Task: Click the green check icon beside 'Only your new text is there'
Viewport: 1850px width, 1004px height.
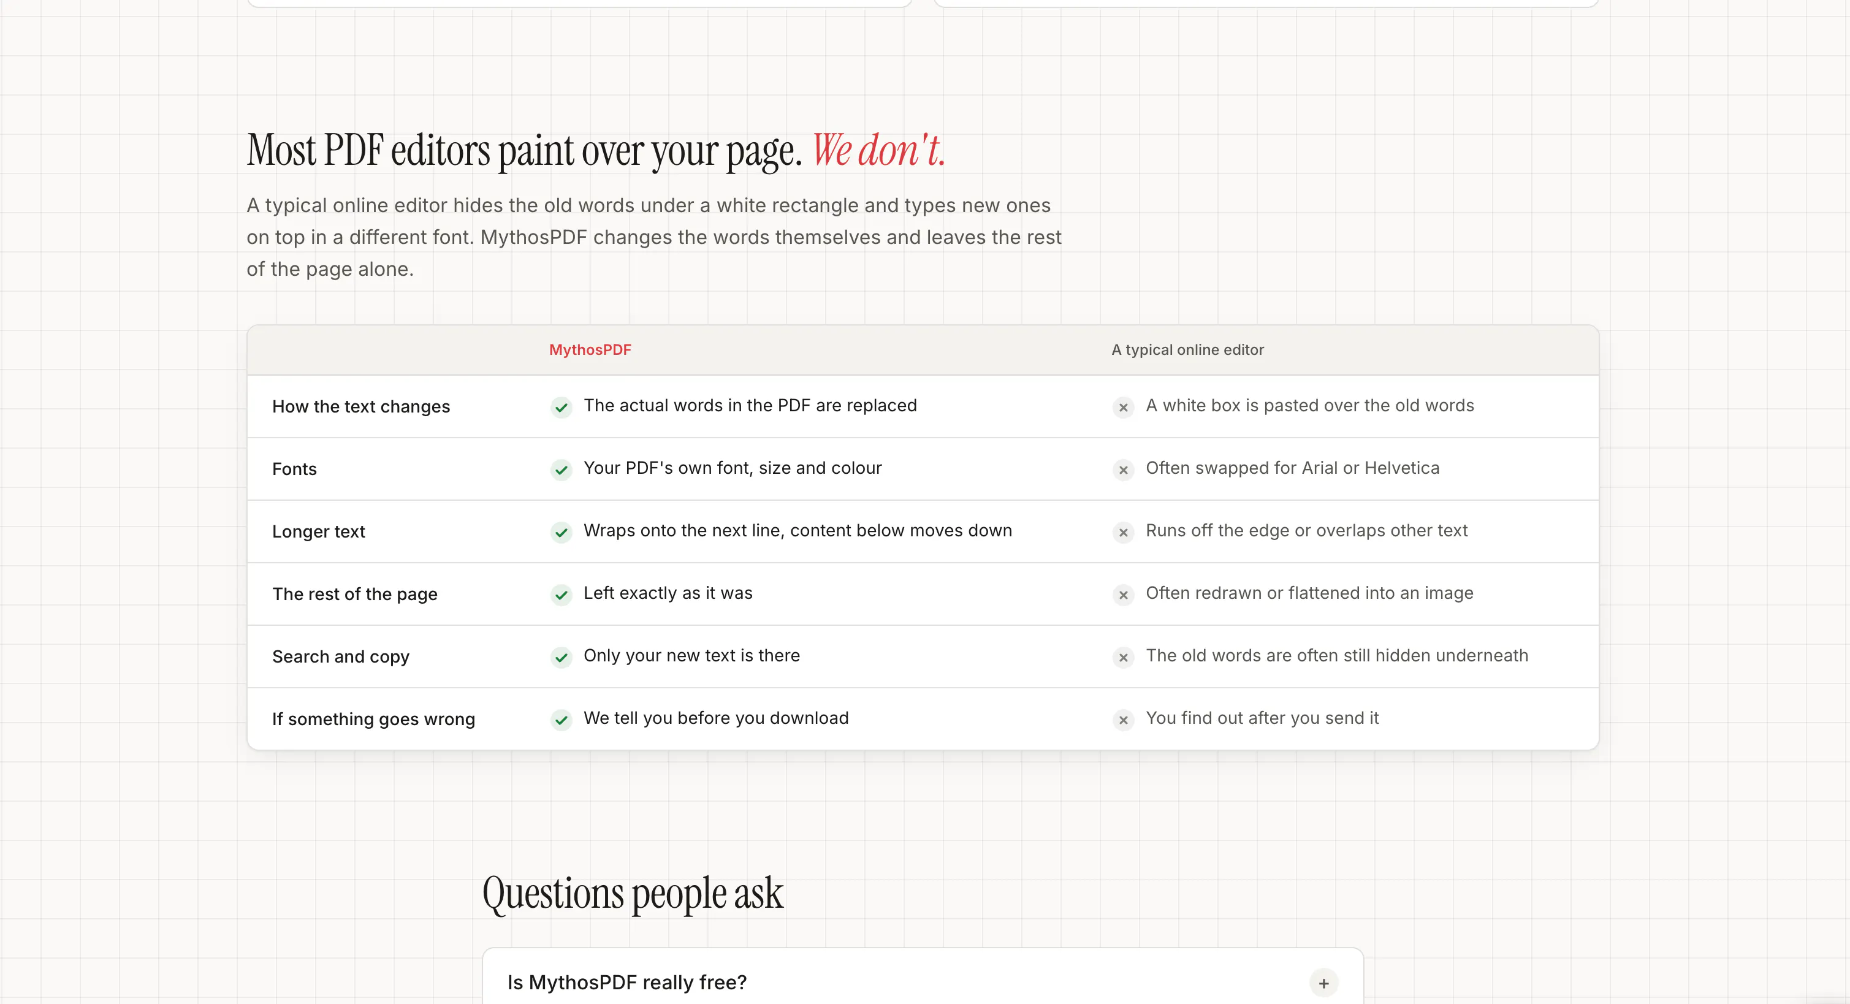Action: (561, 657)
